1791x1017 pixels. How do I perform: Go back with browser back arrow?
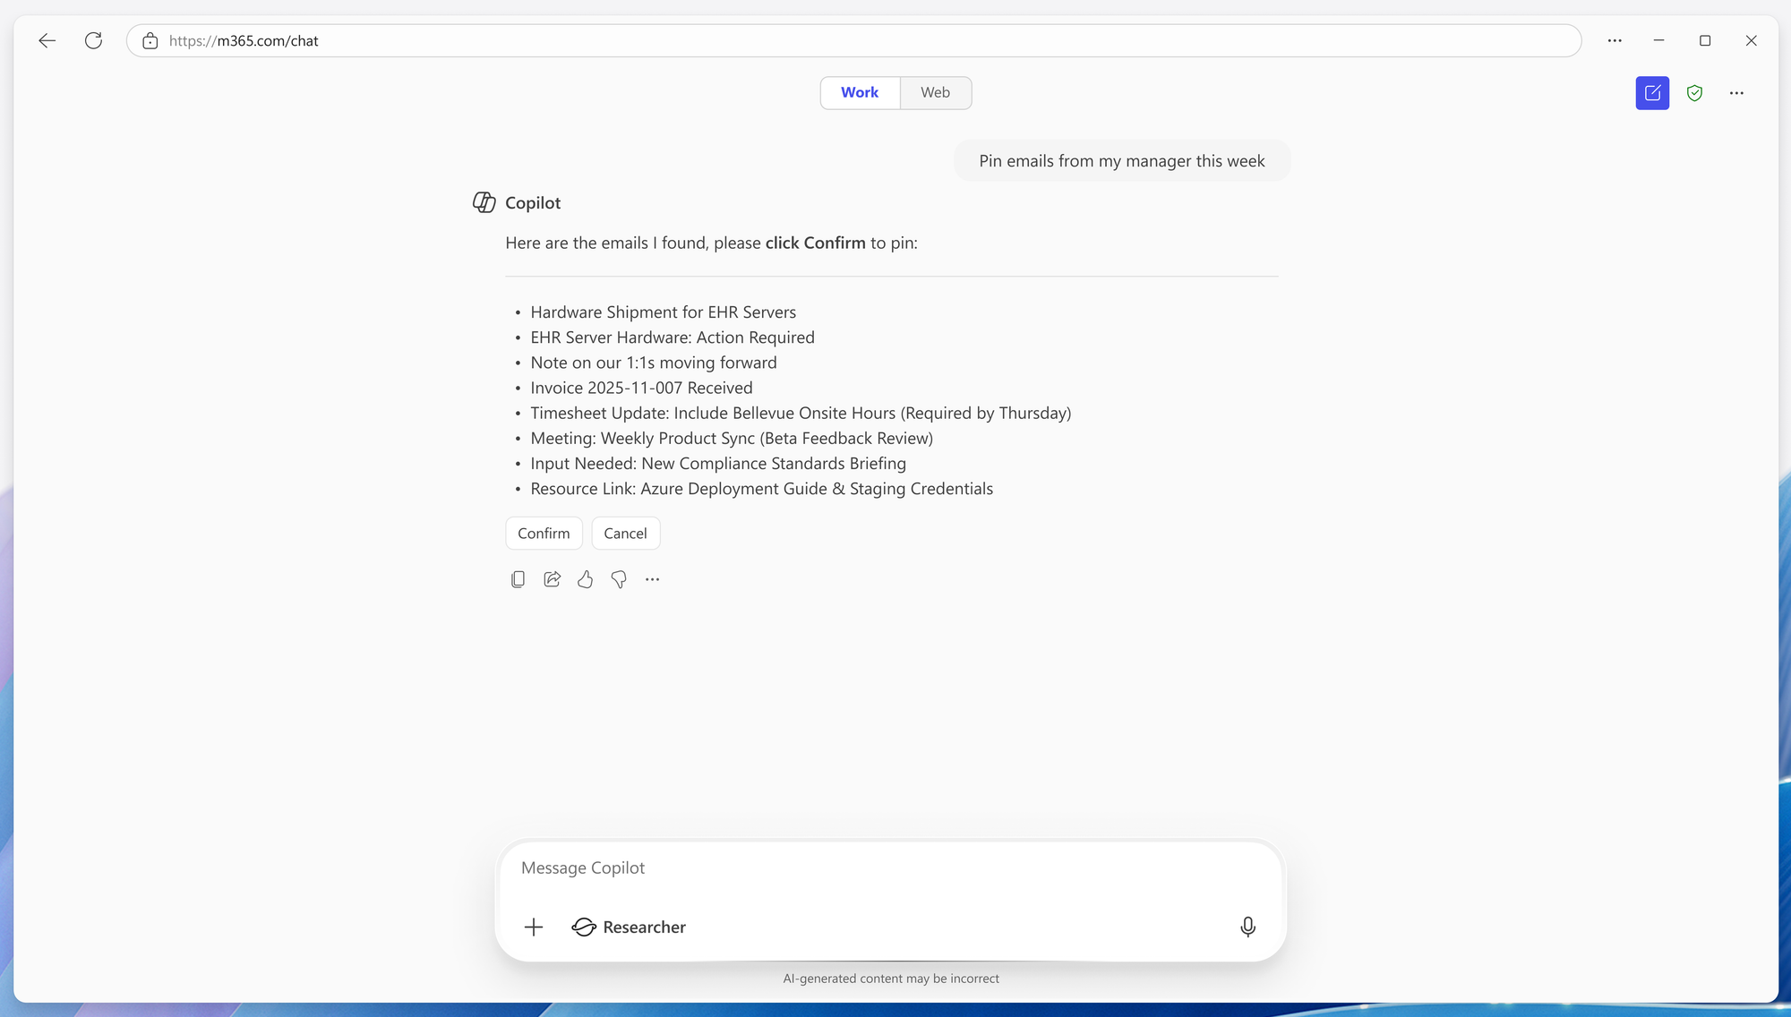click(x=47, y=40)
